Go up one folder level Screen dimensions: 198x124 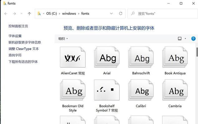[x=29, y=14]
